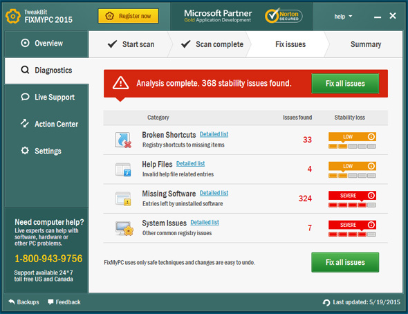This screenshot has width=408, height=314.
Task: Click the Help Files category icon
Action: (123, 169)
